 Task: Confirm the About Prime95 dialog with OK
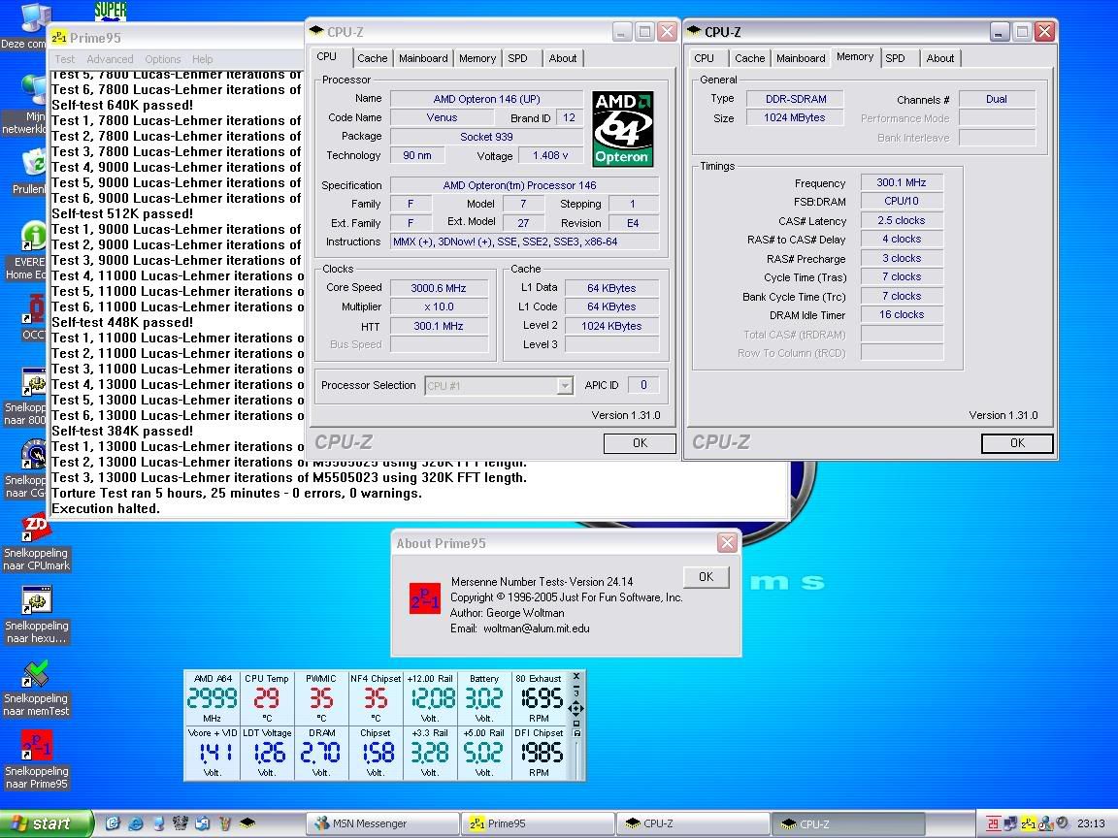706,577
